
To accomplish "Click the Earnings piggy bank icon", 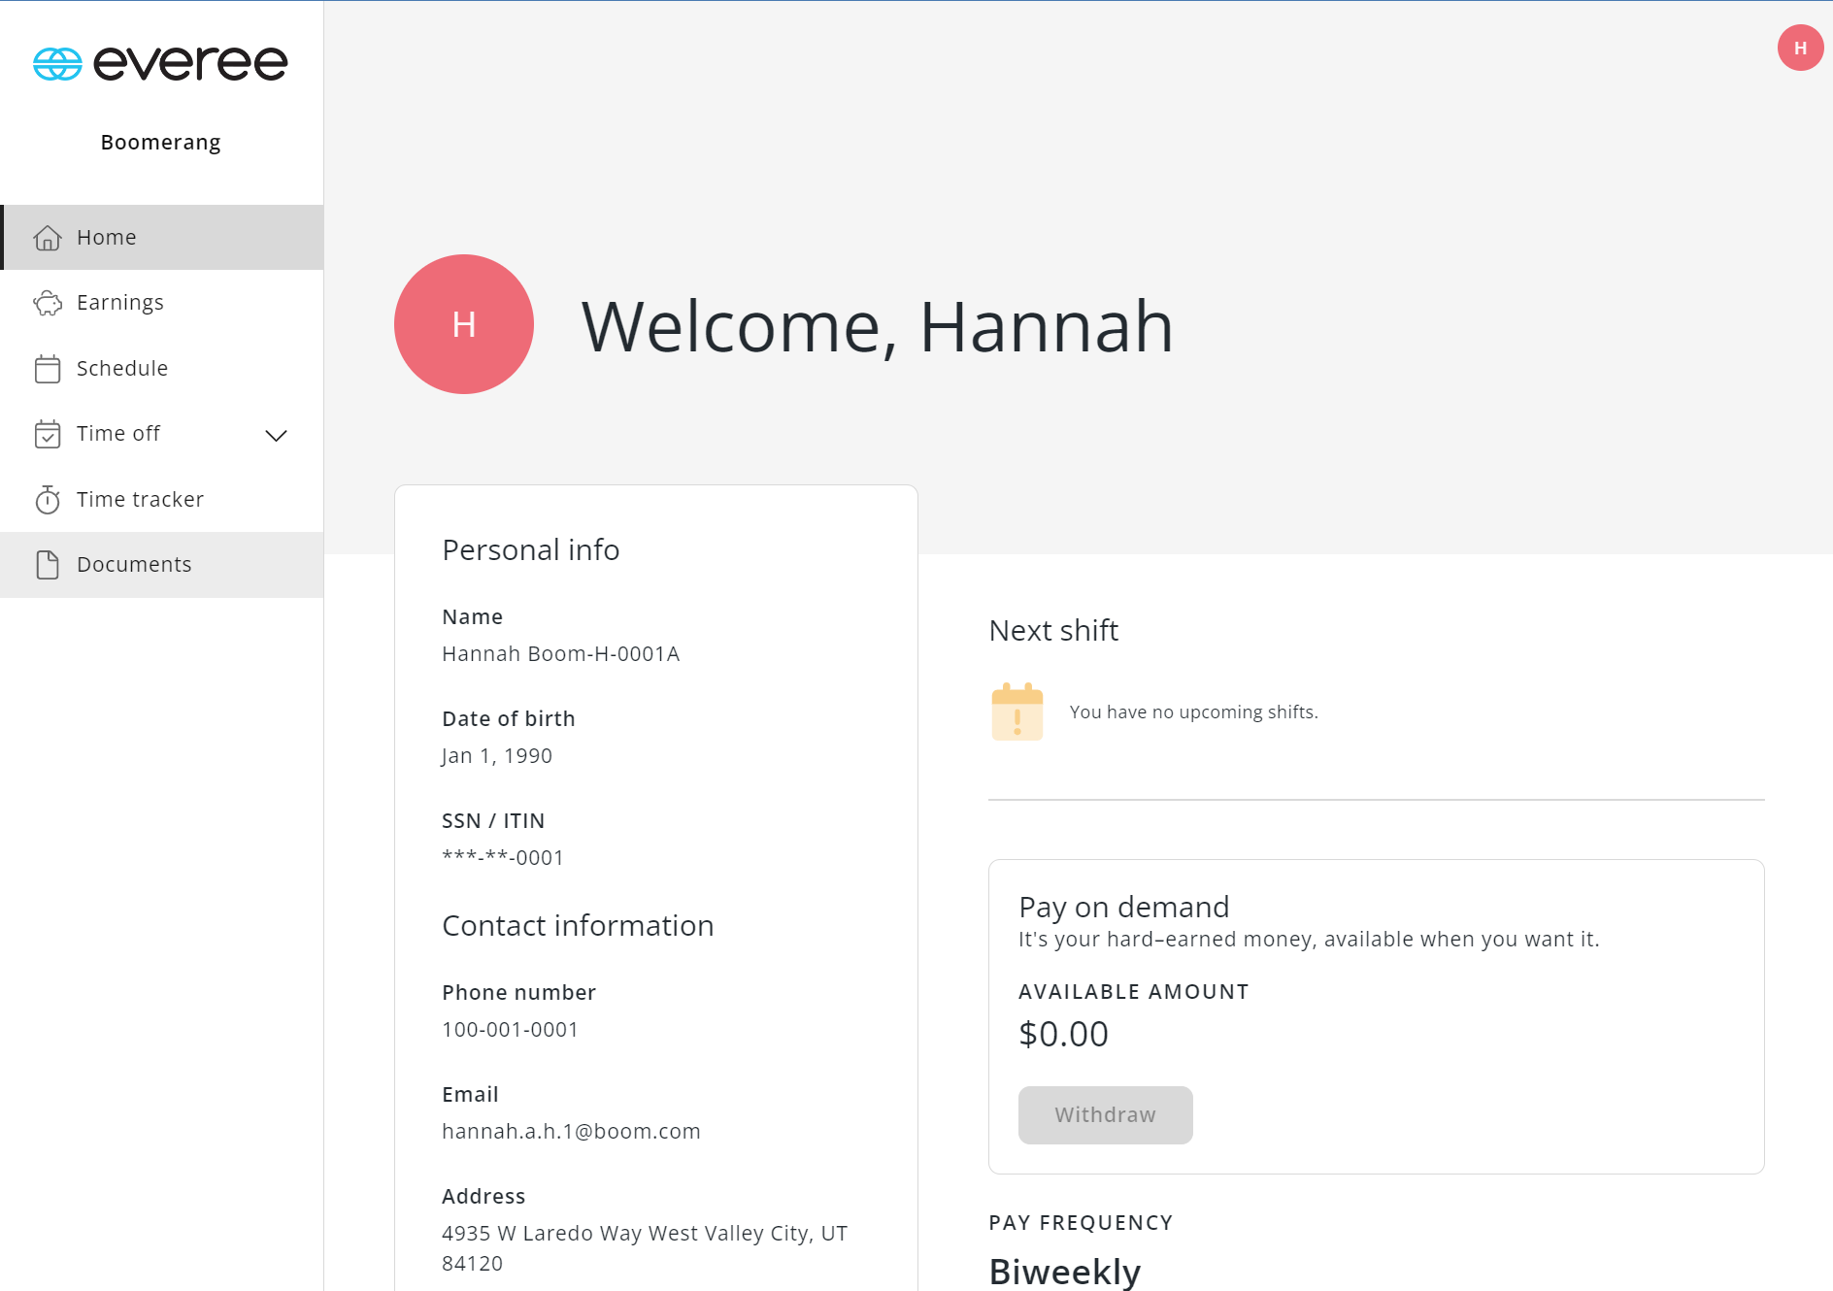I will point(48,303).
